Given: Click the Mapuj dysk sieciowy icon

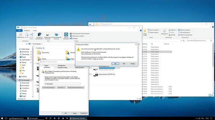Looking at the screenshot, I should pos(48,36).
